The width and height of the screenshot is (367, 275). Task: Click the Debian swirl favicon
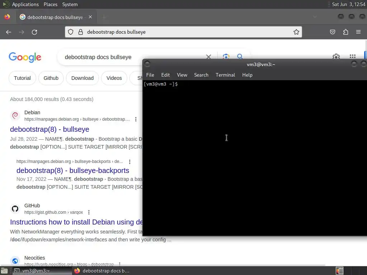coord(15,116)
